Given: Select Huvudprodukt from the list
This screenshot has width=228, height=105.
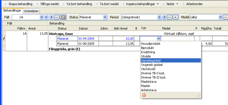Looking at the screenshot, I should pos(171,44).
